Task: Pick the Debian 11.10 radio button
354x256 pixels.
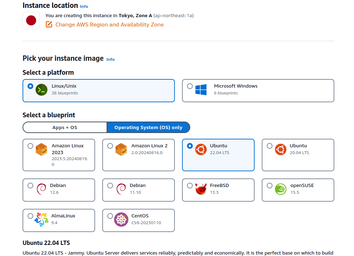Action: [x=110, y=186]
